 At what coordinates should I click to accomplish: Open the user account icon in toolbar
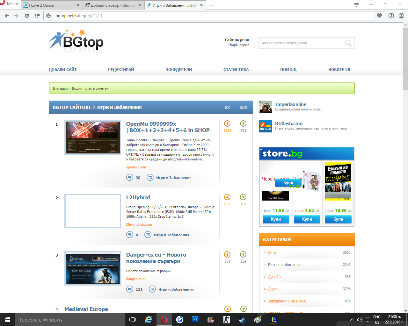(x=401, y=16)
